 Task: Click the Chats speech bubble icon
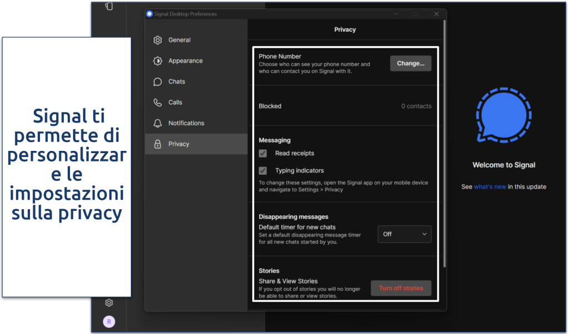pyautogui.click(x=158, y=82)
